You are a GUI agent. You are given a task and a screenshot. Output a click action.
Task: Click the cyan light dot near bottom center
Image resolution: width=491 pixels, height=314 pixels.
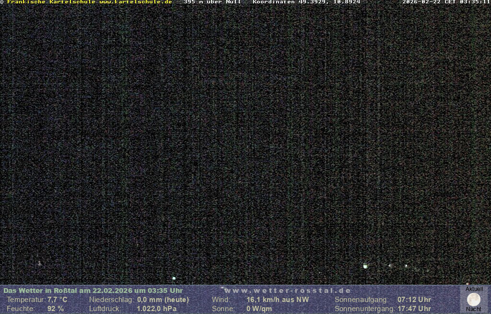[x=174, y=278]
